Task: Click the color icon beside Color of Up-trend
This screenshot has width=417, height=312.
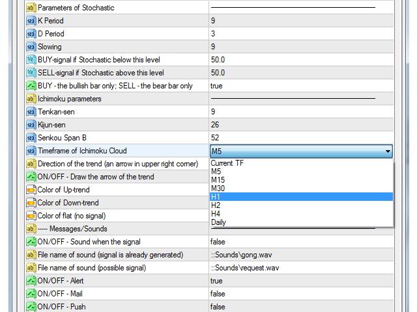Action: (31, 190)
